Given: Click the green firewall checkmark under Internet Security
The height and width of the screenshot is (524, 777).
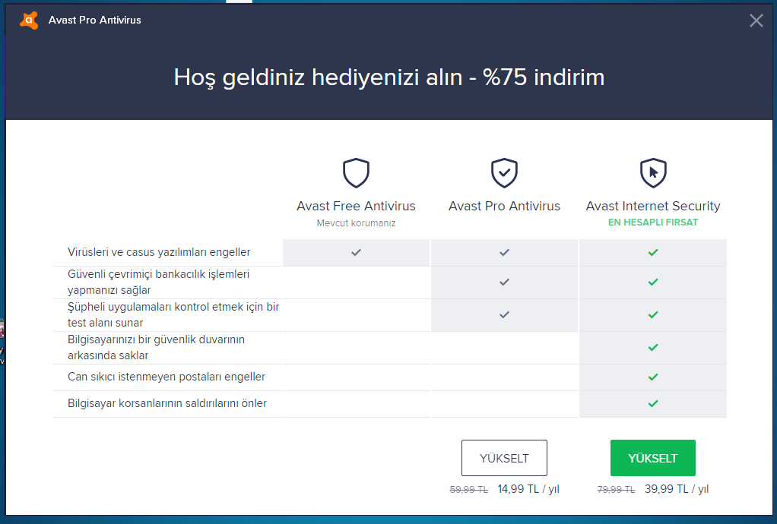Looking at the screenshot, I should pos(652,347).
